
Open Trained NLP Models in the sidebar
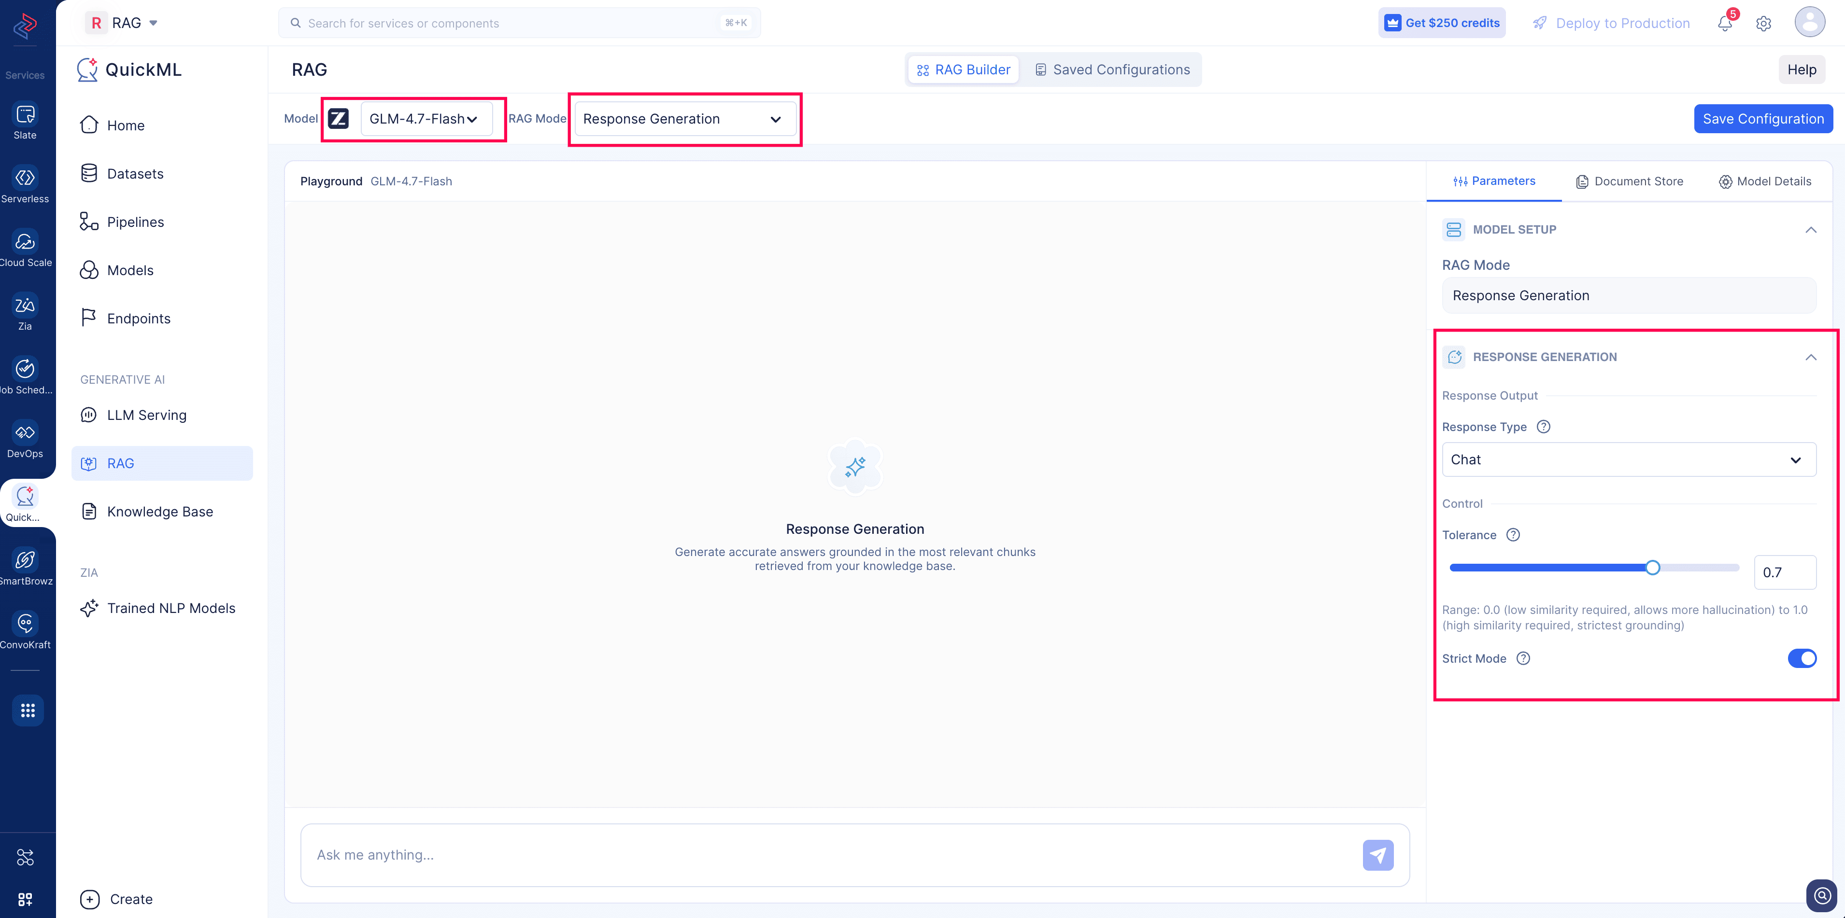[162, 608]
